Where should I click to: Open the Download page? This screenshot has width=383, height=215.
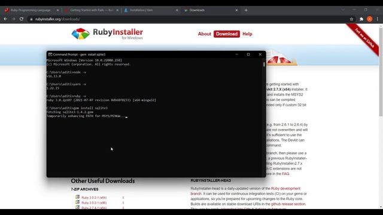point(227,34)
